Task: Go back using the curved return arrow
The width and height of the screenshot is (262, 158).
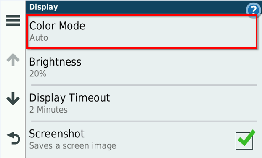Action: 13,138
